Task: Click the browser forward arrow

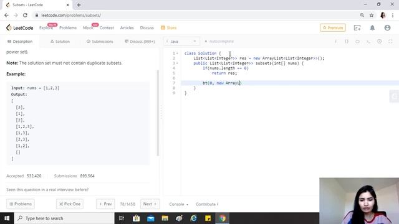Action: [16, 15]
